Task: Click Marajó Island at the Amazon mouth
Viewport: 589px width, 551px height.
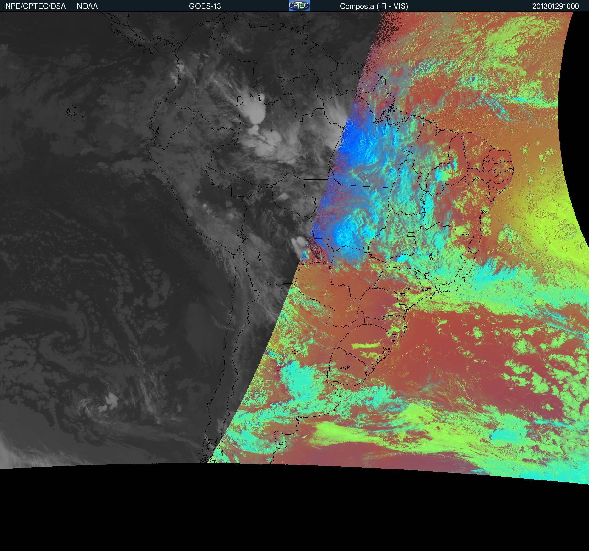Action: (x=391, y=110)
